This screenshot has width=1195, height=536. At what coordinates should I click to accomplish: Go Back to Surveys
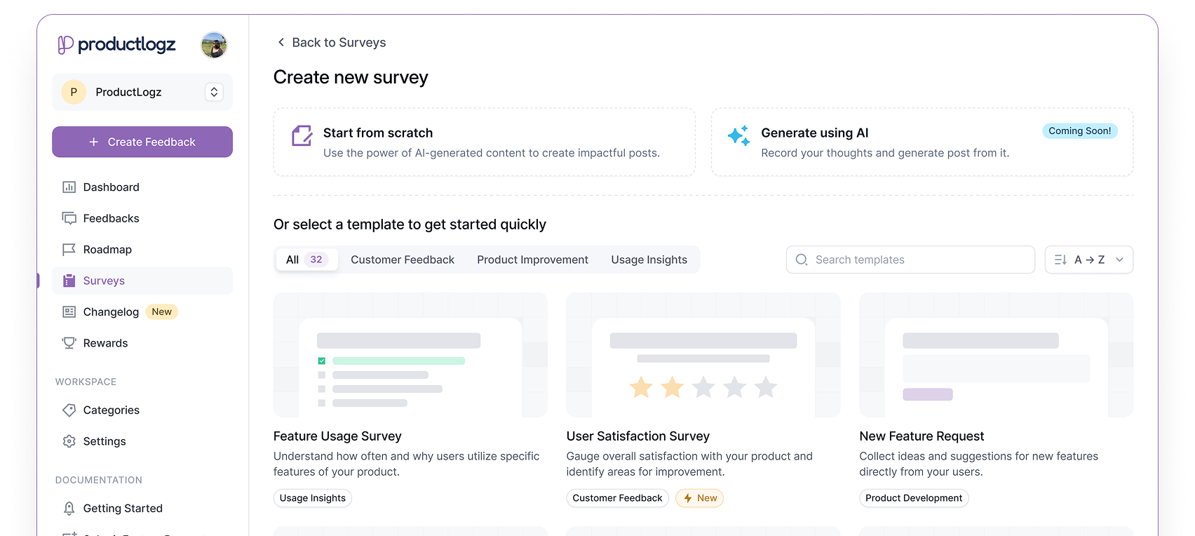332,43
